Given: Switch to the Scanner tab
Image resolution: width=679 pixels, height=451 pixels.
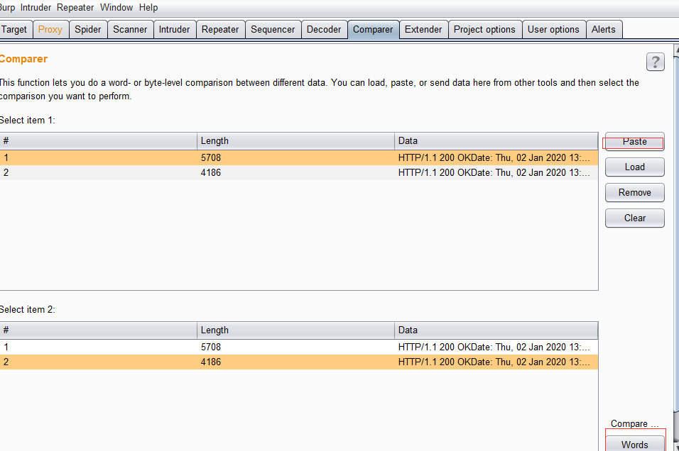Looking at the screenshot, I should click(131, 29).
